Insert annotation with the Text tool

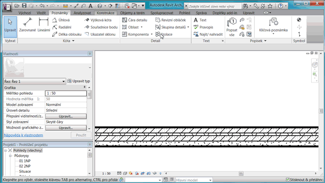pyautogui.click(x=200, y=20)
